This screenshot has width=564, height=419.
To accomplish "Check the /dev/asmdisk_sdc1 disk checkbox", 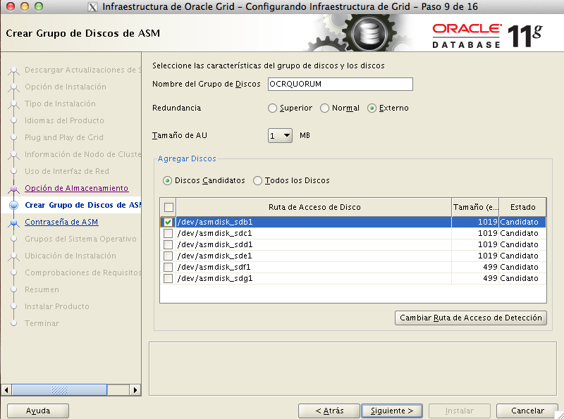I will click(168, 234).
